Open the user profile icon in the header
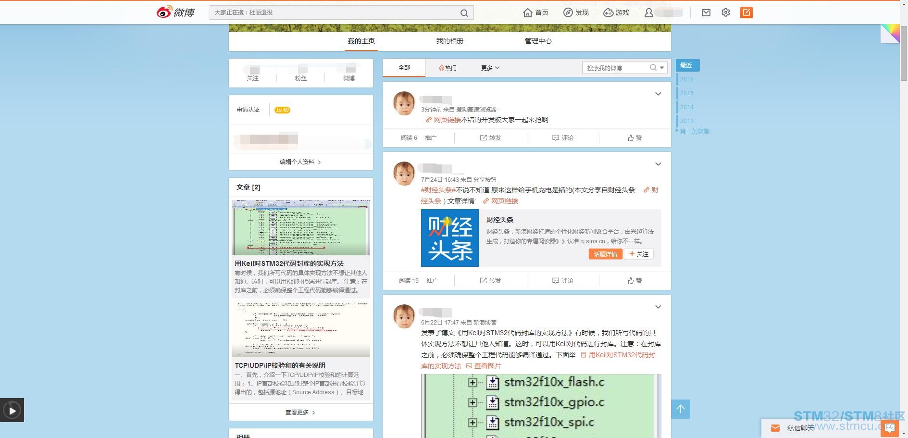This screenshot has height=438, width=908. pyautogui.click(x=648, y=13)
